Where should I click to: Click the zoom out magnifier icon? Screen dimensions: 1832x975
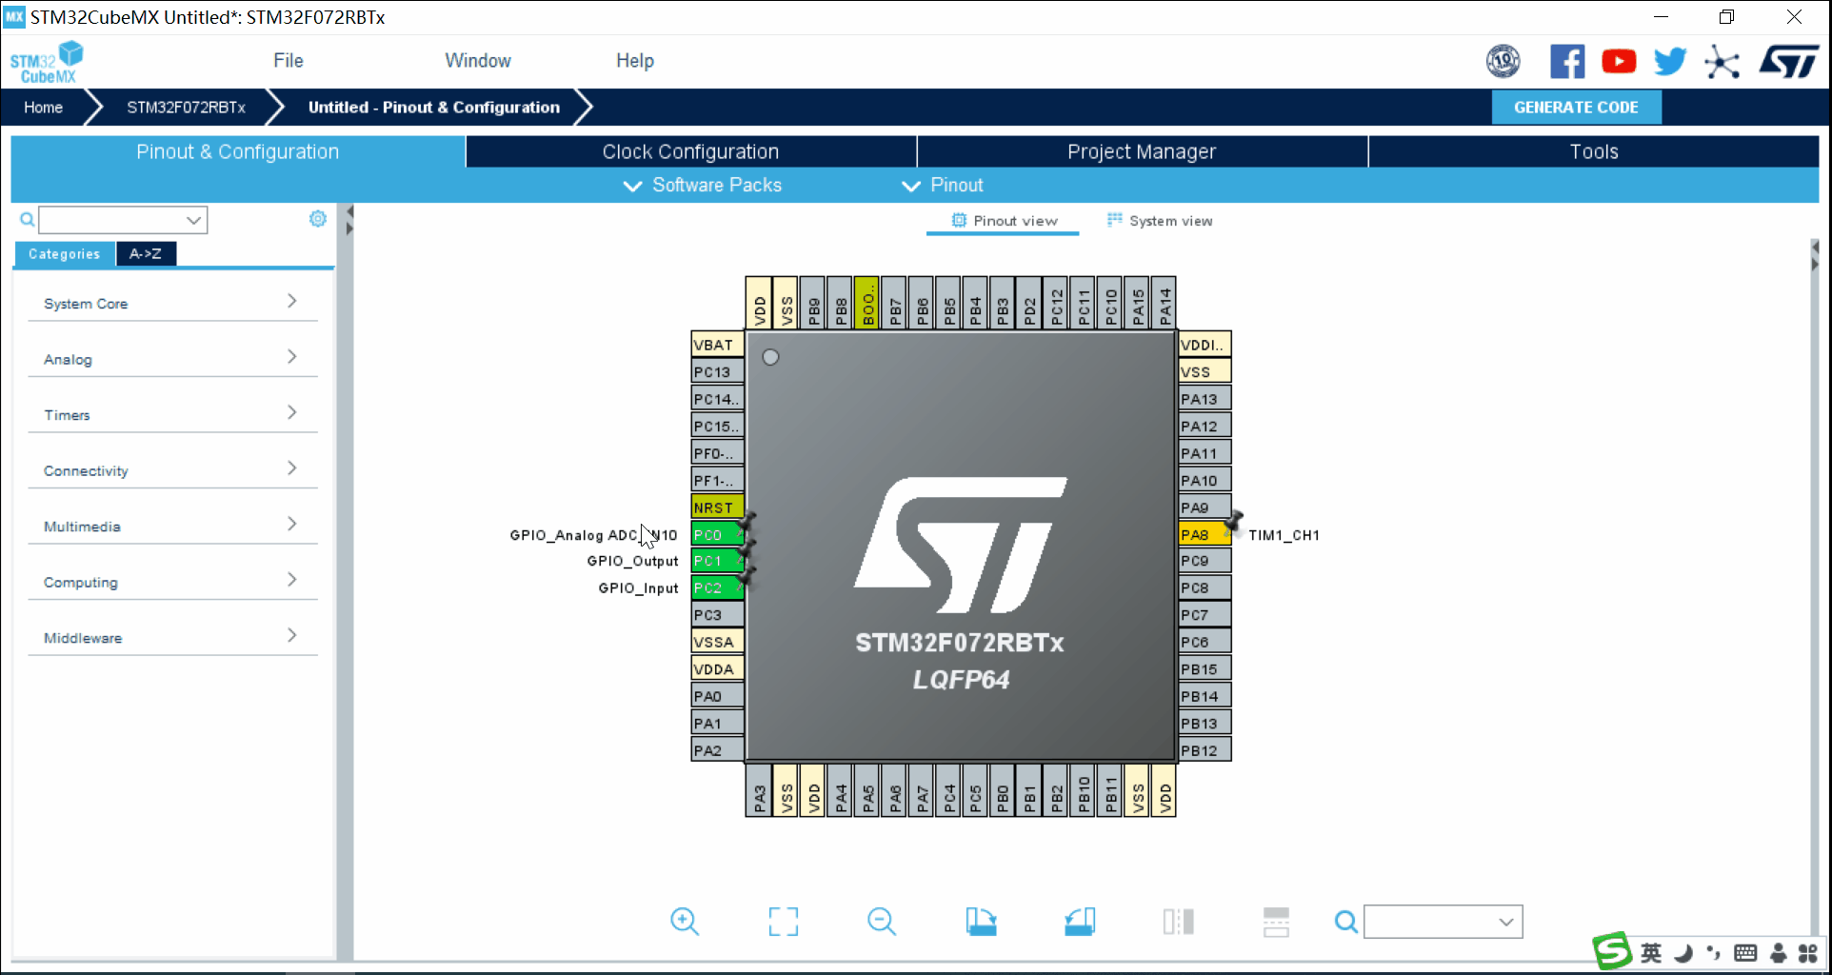pos(882,921)
